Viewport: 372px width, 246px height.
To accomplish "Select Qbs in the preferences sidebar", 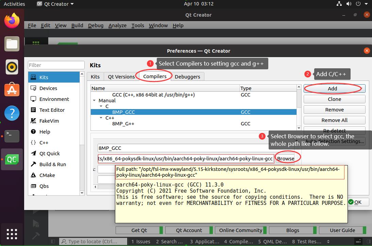I will 54,186.
